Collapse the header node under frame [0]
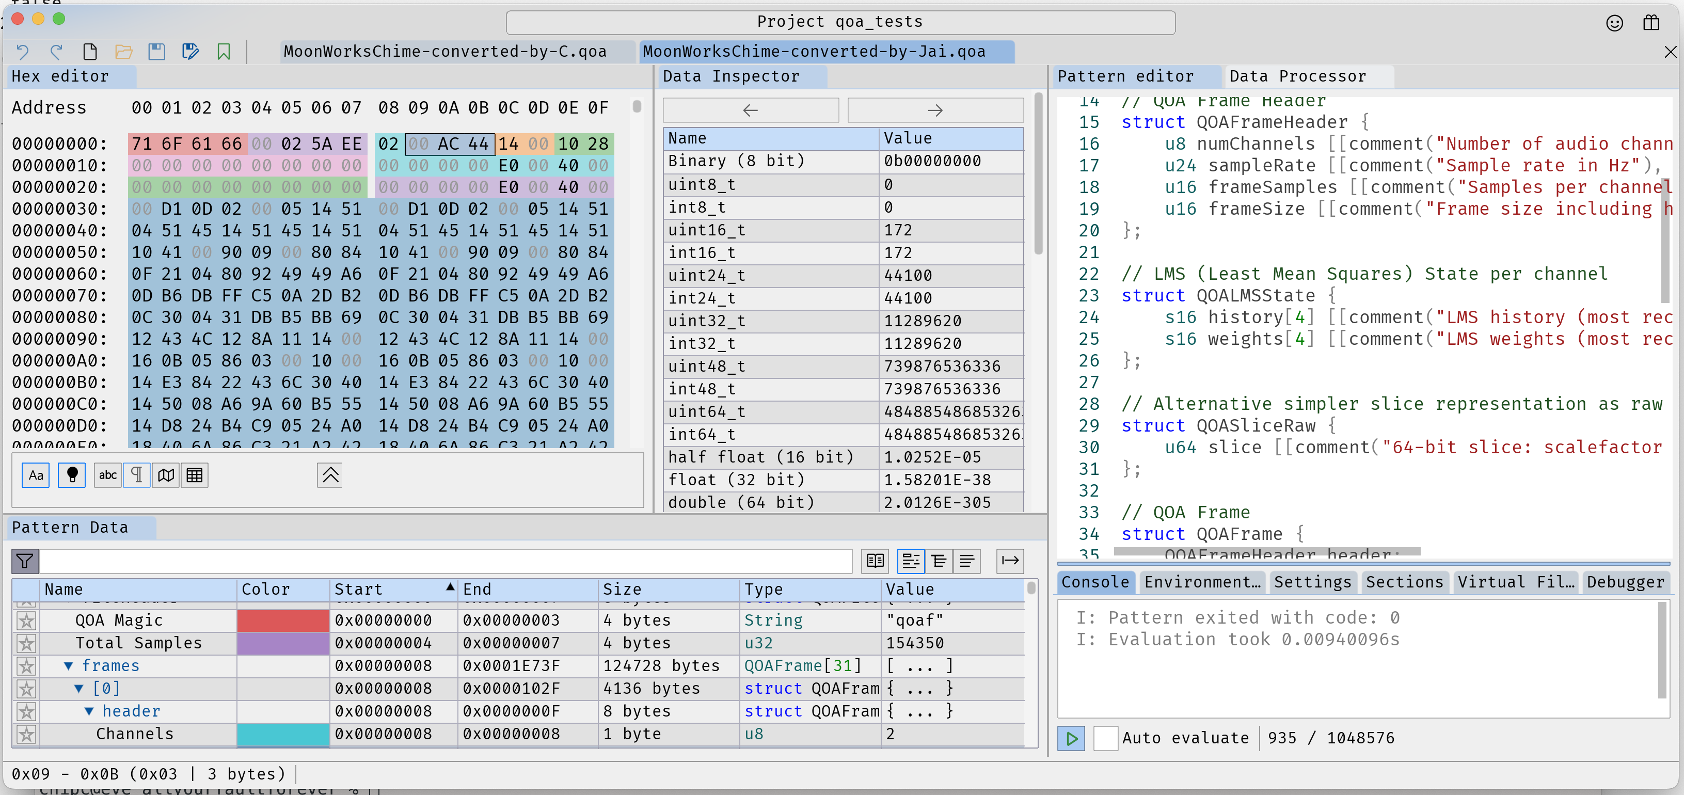 click(x=89, y=711)
